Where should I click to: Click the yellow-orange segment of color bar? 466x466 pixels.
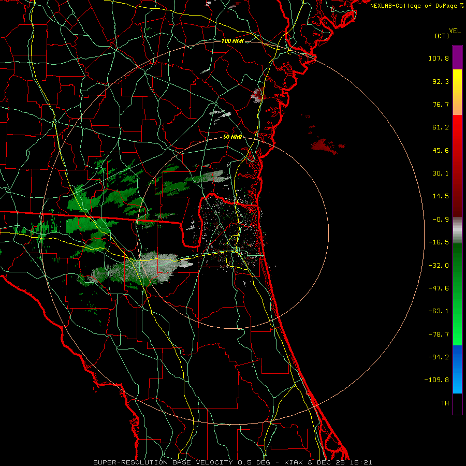457,92
